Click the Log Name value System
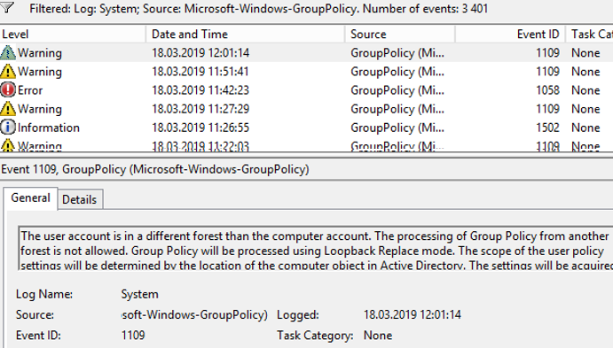This screenshot has width=613, height=348. (x=139, y=294)
